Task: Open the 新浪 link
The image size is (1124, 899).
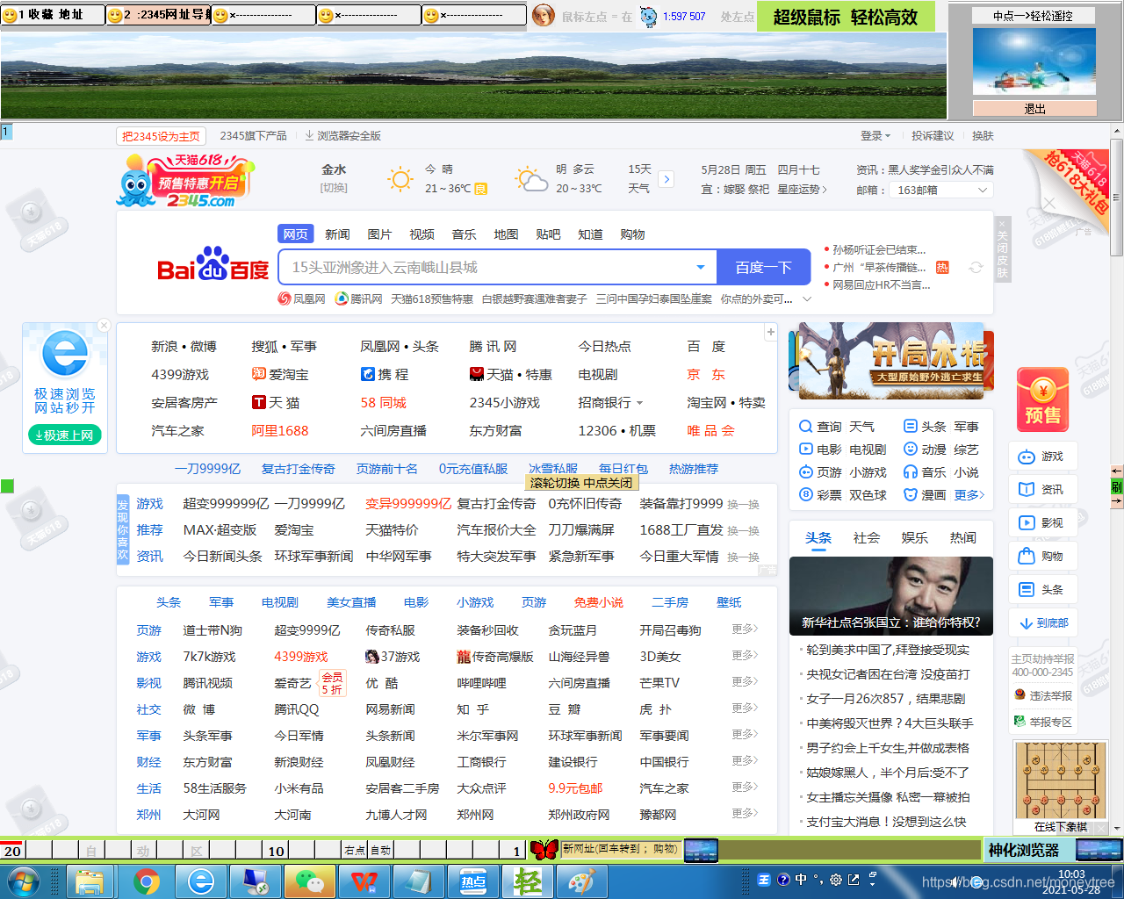Action: click(x=164, y=347)
